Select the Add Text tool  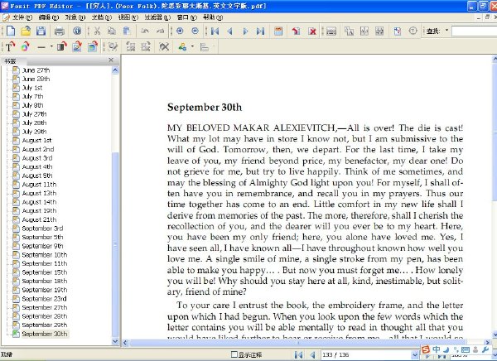pyautogui.click(x=10, y=47)
